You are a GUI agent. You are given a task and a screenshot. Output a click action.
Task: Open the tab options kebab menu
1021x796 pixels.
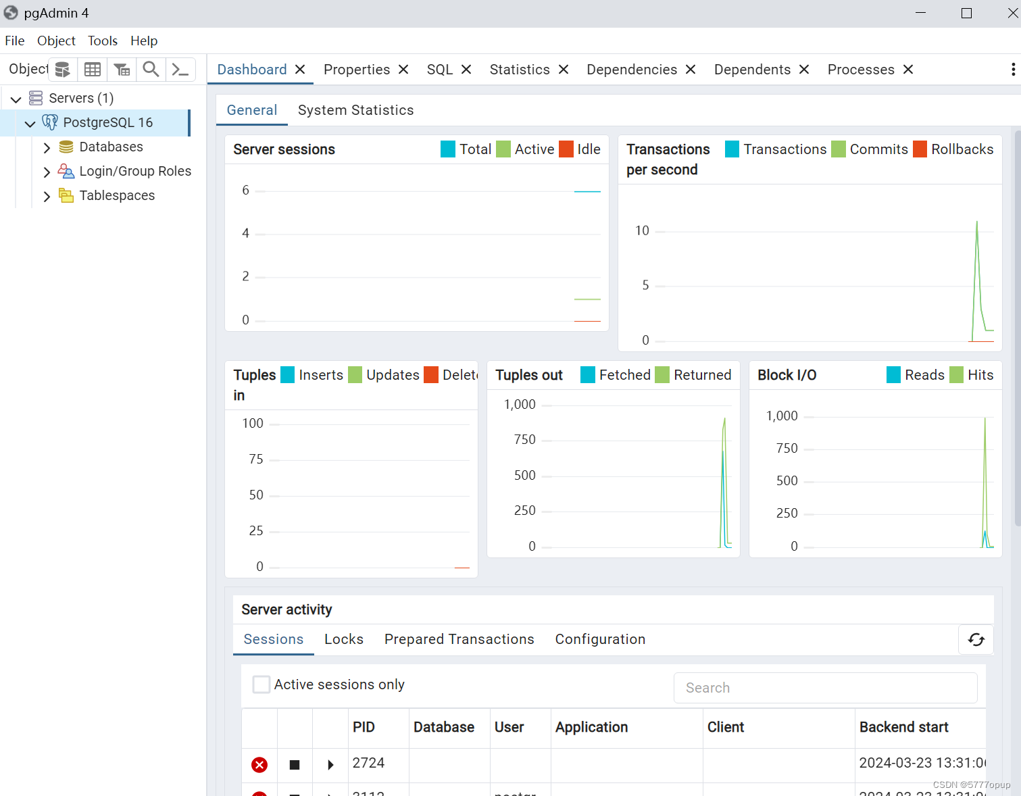[1013, 70]
